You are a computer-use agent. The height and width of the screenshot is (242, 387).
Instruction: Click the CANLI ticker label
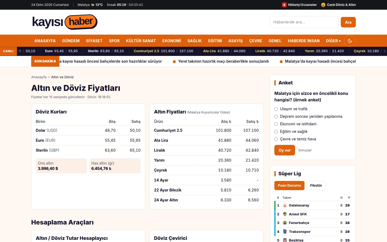point(8,51)
